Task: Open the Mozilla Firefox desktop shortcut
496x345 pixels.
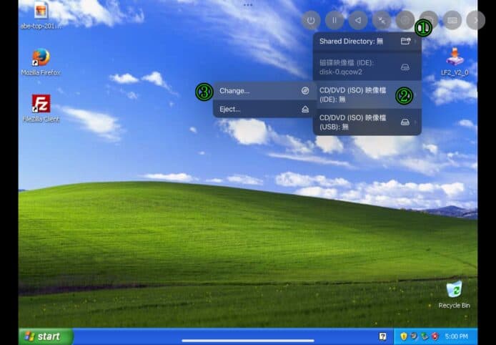Action: [x=41, y=62]
